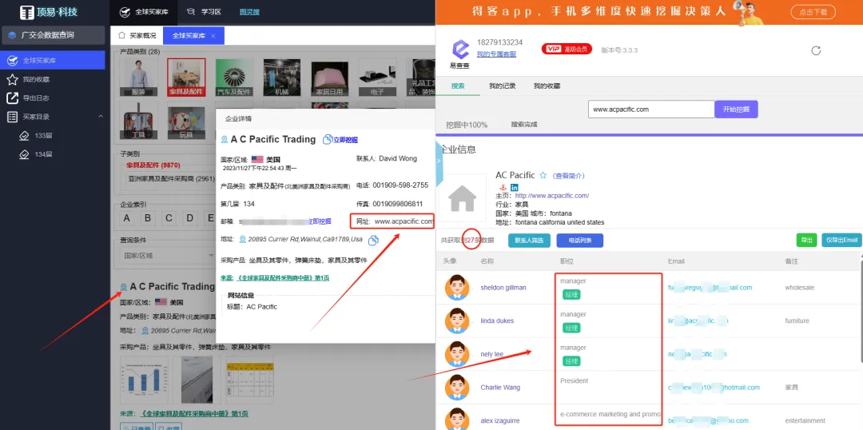Favorite AC Pacific with the star icon
The width and height of the screenshot is (863, 430).
pos(543,175)
